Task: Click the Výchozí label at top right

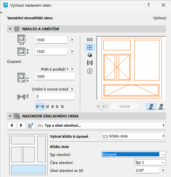Action: tap(159, 18)
